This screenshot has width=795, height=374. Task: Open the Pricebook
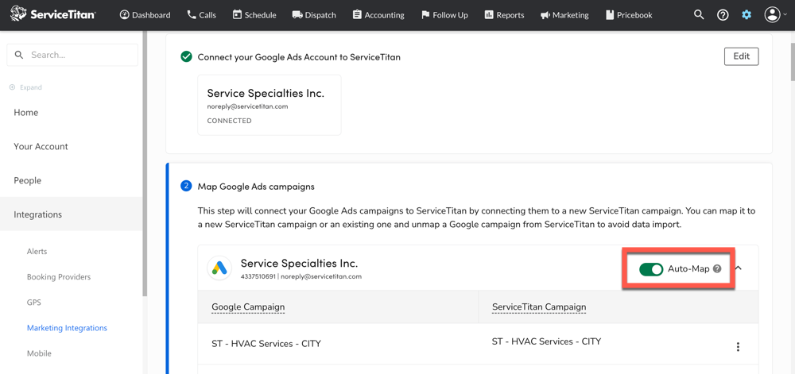tap(629, 15)
